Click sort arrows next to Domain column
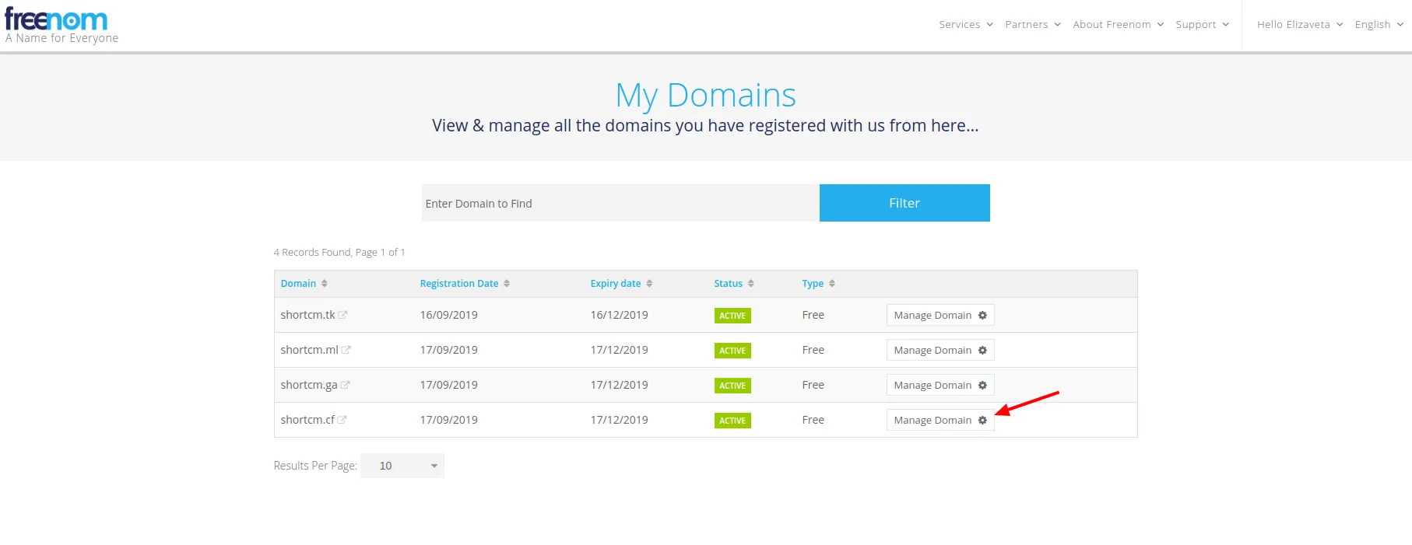 [x=325, y=284]
